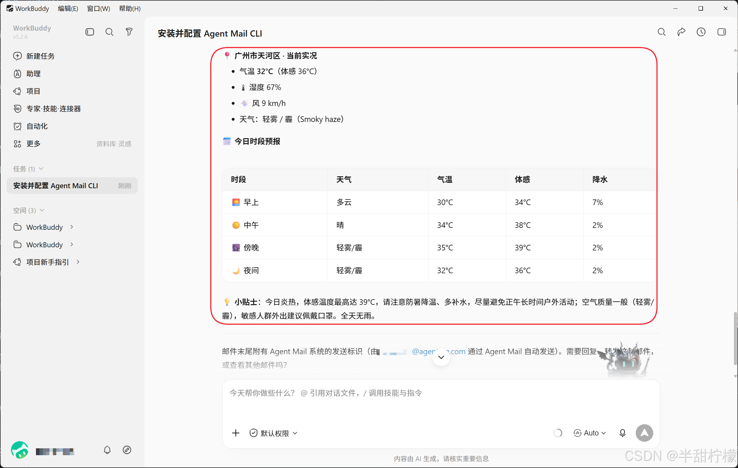Click the loading spinner icon near Auto

558,433
